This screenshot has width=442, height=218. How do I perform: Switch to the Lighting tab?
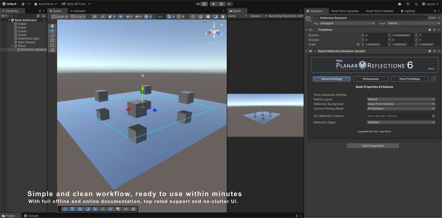coord(407,11)
